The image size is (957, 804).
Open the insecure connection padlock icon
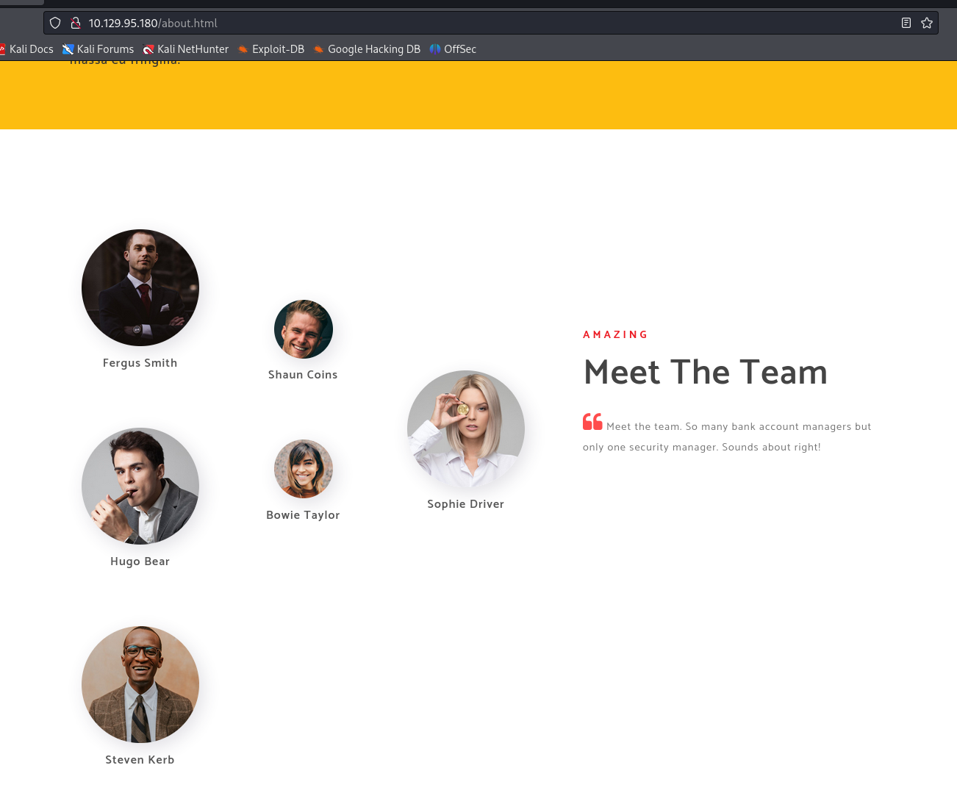pyautogui.click(x=74, y=23)
